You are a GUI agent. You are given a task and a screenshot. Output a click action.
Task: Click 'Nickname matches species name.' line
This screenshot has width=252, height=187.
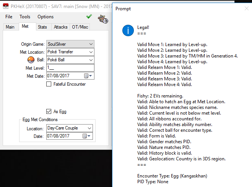[x=177, y=107]
